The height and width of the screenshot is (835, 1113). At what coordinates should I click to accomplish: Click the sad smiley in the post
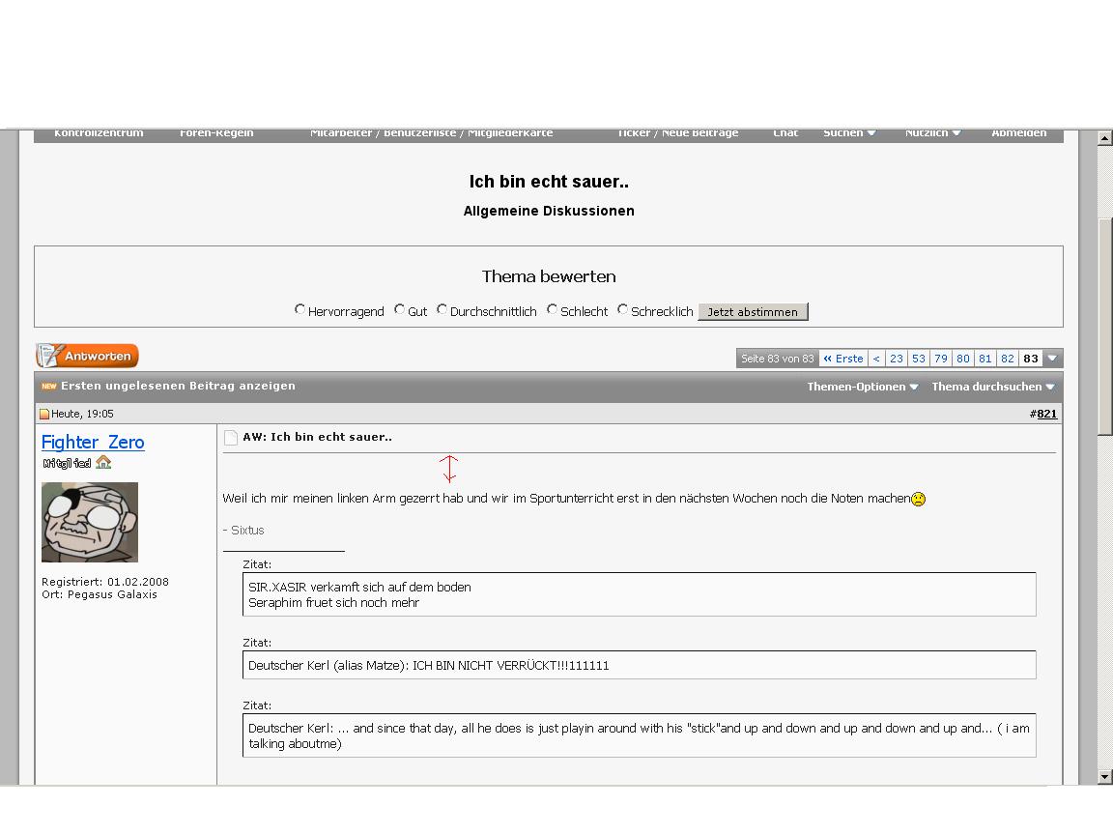click(x=918, y=500)
